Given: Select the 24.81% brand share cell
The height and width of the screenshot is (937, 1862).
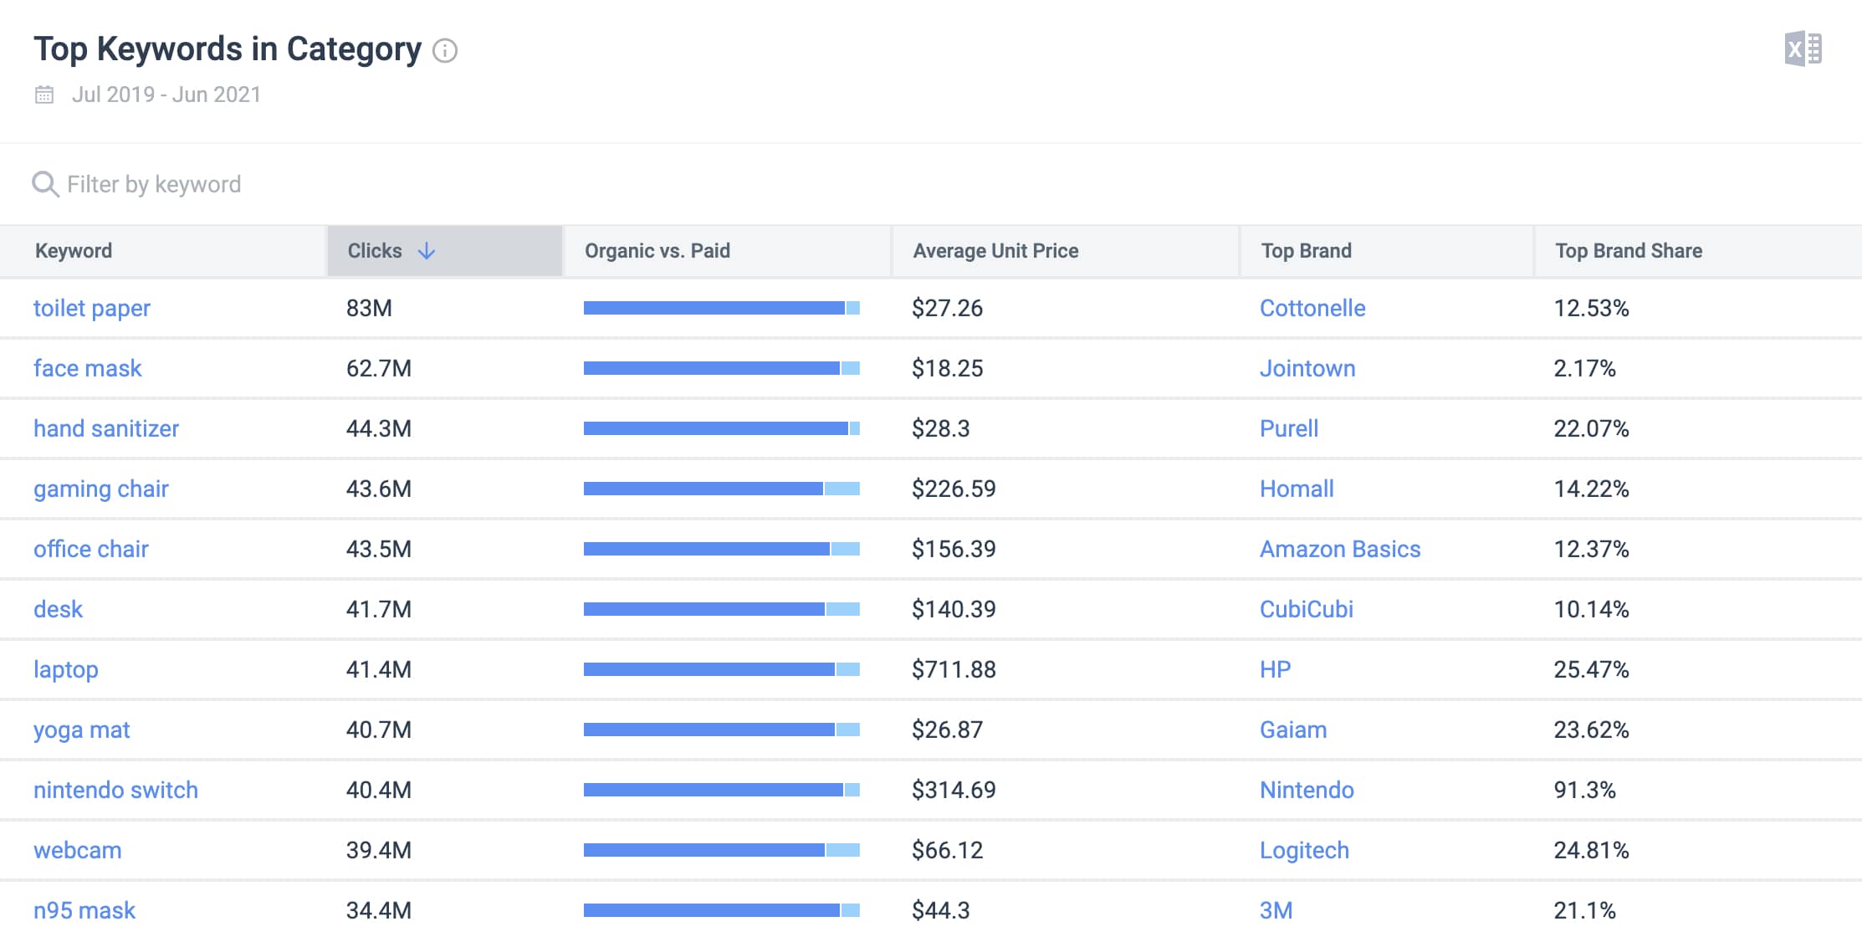Looking at the screenshot, I should (x=1592, y=850).
